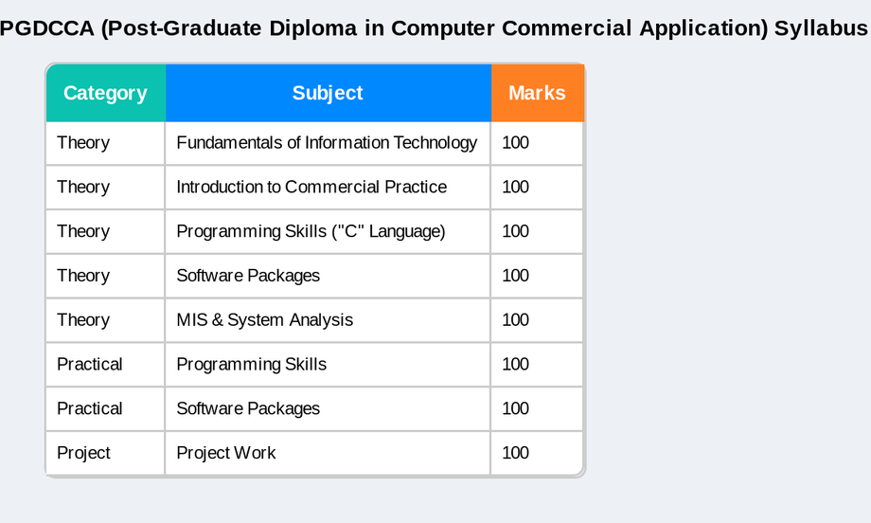Select the first Theory category cell
Image resolution: width=871 pixels, height=523 pixels.
[105, 143]
